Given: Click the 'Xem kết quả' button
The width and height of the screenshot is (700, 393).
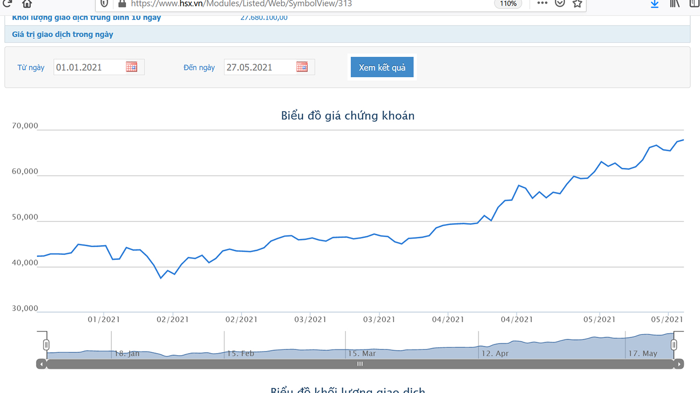Looking at the screenshot, I should coord(382,68).
